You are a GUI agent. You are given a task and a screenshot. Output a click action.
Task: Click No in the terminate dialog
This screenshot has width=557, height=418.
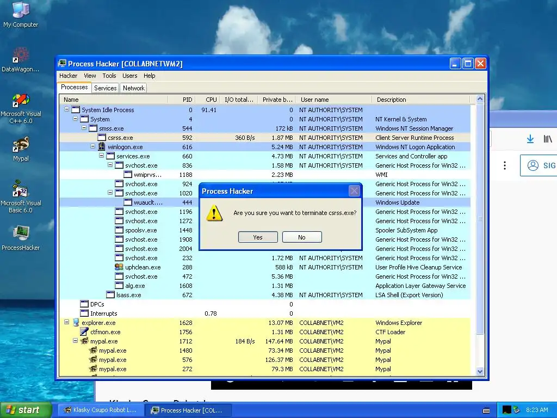click(302, 237)
